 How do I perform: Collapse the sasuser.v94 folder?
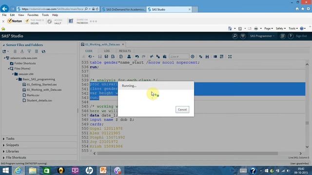[x=13, y=74]
